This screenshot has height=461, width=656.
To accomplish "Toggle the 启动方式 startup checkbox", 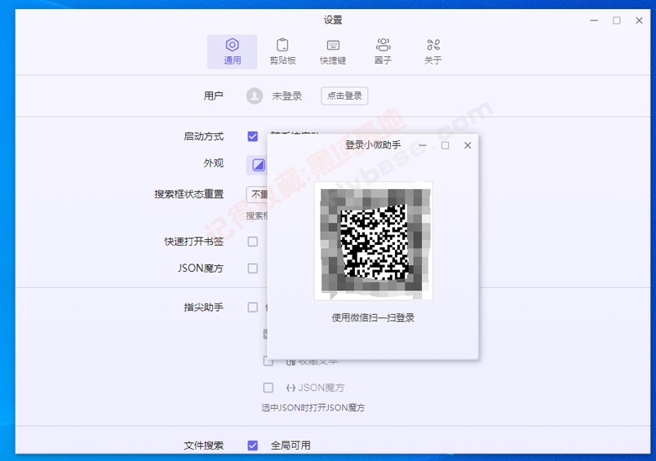I will pyautogui.click(x=253, y=136).
